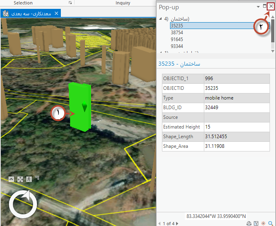The height and width of the screenshot is (226, 276).
Task: Collapse the ساختمان (4) tree group
Action: click(161, 19)
